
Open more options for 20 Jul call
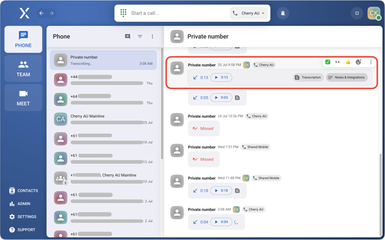371,62
